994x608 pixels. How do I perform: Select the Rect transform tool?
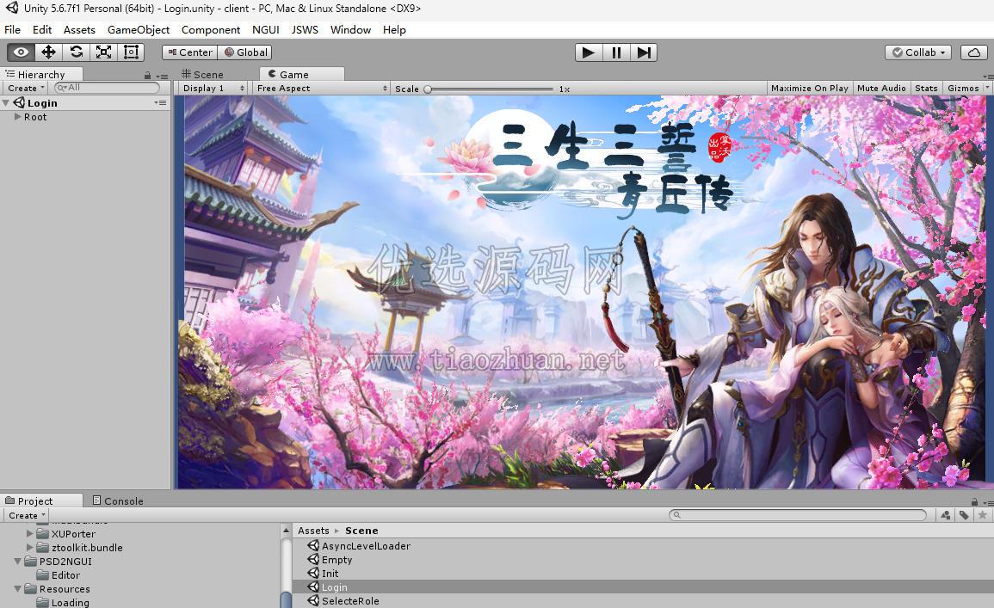point(131,52)
